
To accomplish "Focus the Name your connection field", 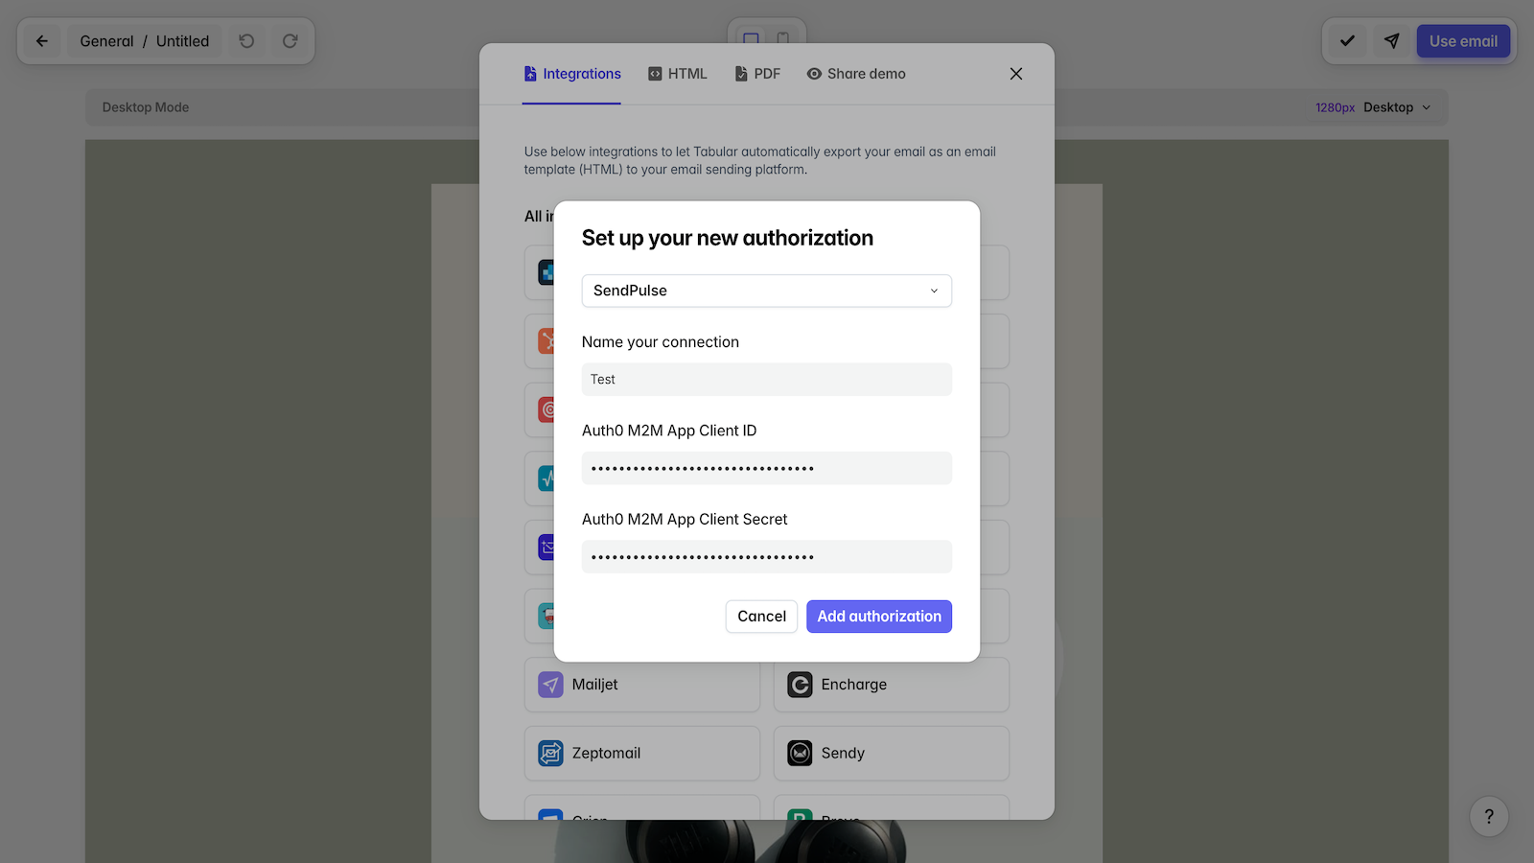I will [766, 380].
